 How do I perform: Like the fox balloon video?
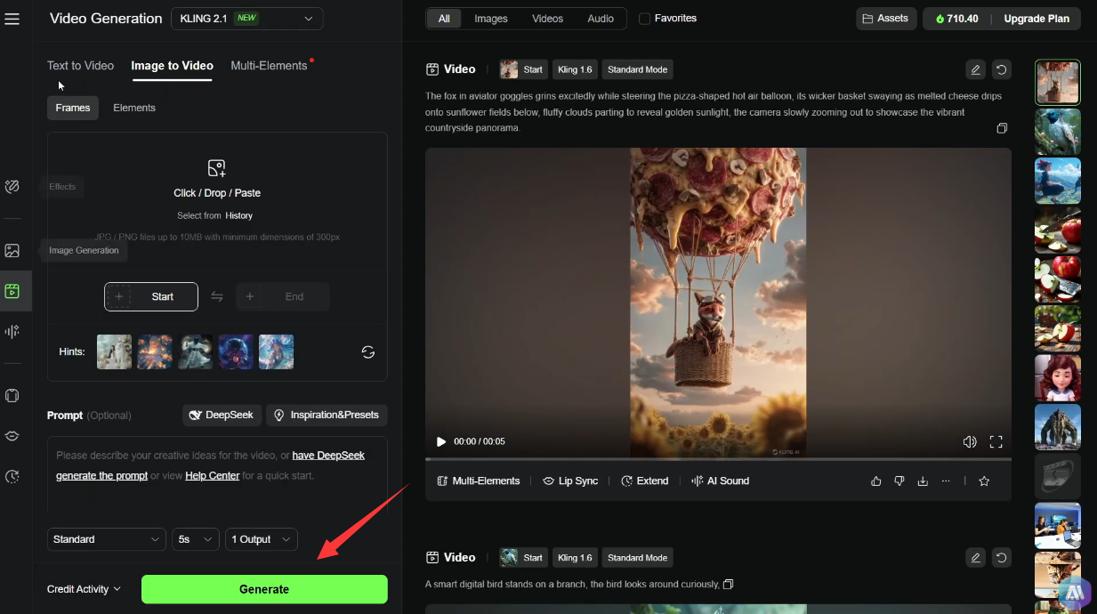876,481
